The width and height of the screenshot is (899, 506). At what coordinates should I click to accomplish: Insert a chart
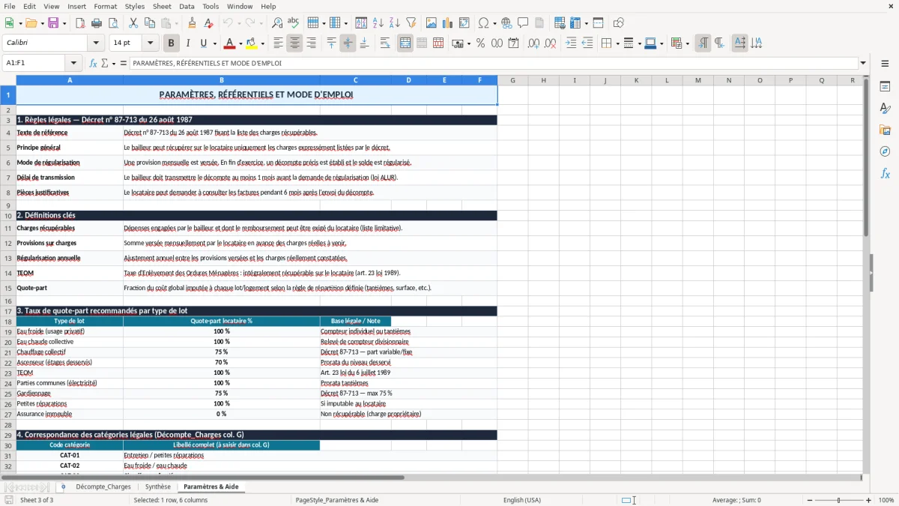point(448,23)
